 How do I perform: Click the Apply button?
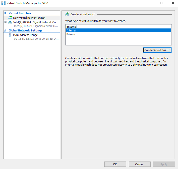point(164,164)
